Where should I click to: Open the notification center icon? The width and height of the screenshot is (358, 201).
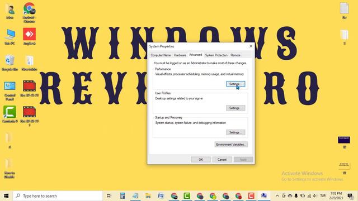click(350, 196)
